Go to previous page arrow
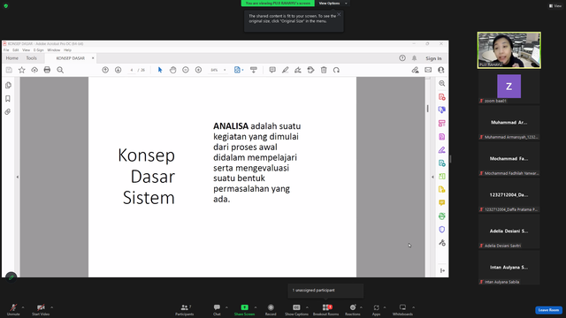Viewport: 566px width, 318px height. point(105,70)
